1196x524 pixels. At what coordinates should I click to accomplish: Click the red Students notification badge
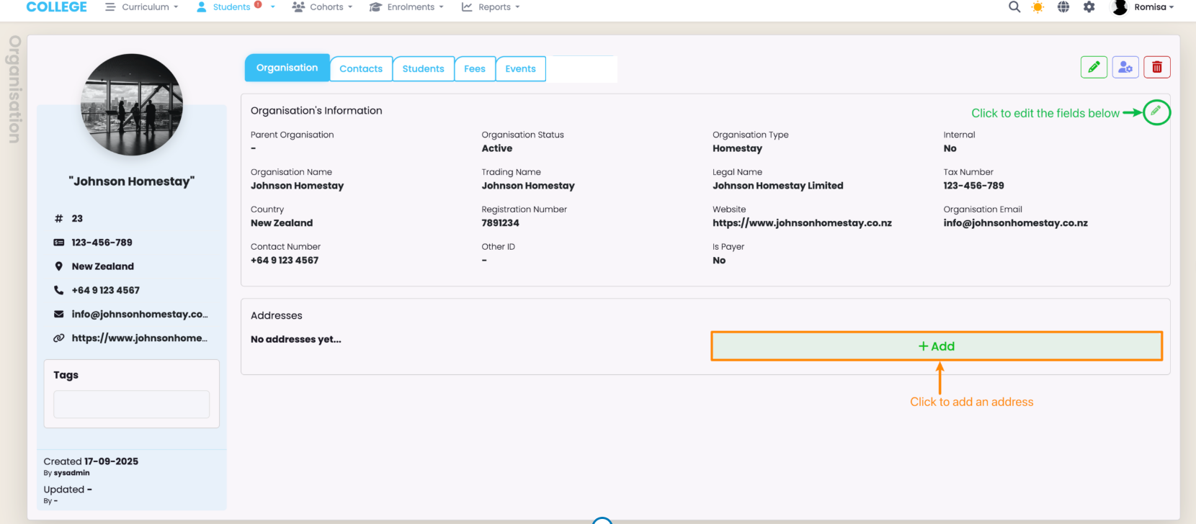[258, 4]
